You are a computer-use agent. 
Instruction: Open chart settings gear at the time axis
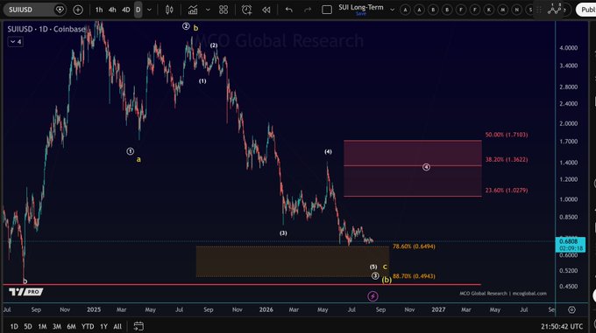point(571,310)
